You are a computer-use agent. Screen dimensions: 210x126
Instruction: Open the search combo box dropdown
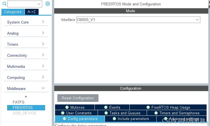tap(39, 4)
